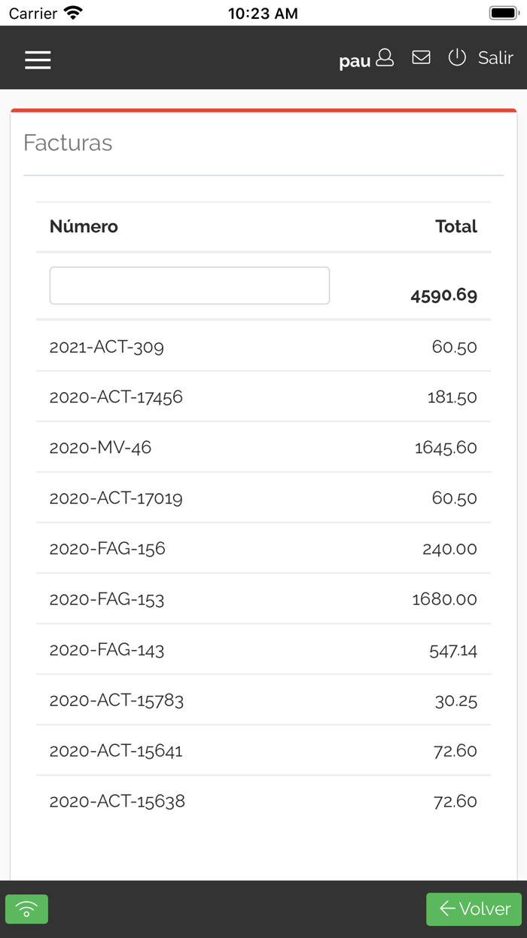Tap the green Wi-Fi connection icon
The width and height of the screenshot is (527, 938).
point(26,909)
